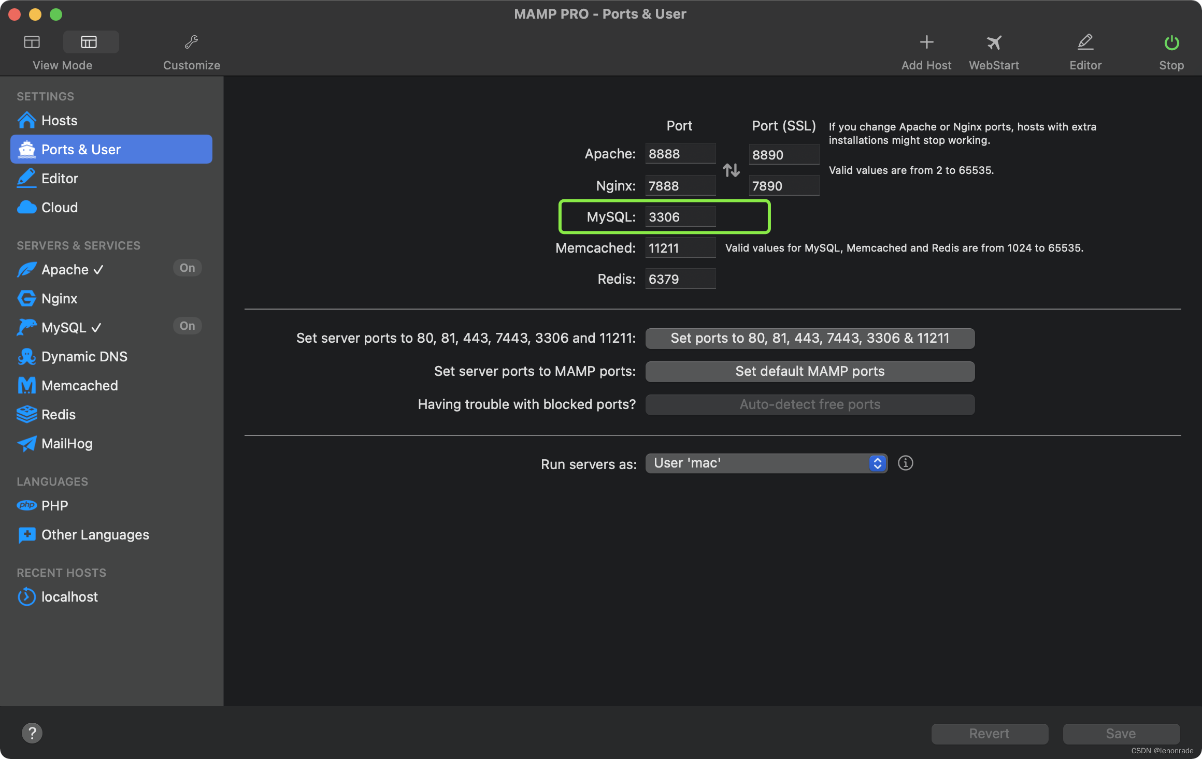Viewport: 1202px width, 759px height.
Task: Click the Apache port field 8888
Action: 680,154
